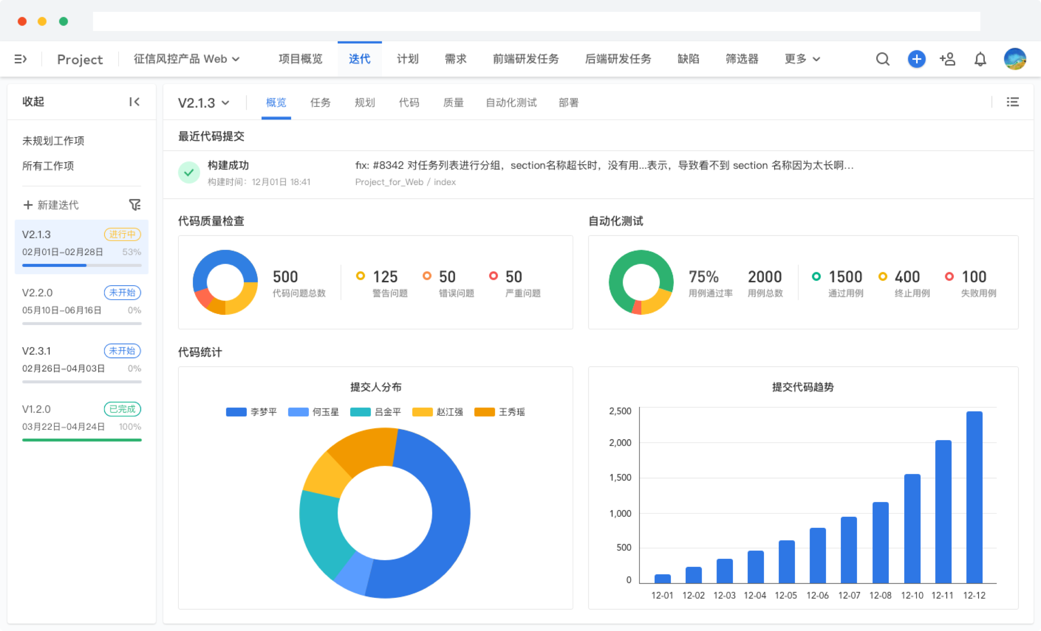Toggle 吕金平 legend swatch
The image size is (1041, 631).
tap(360, 412)
